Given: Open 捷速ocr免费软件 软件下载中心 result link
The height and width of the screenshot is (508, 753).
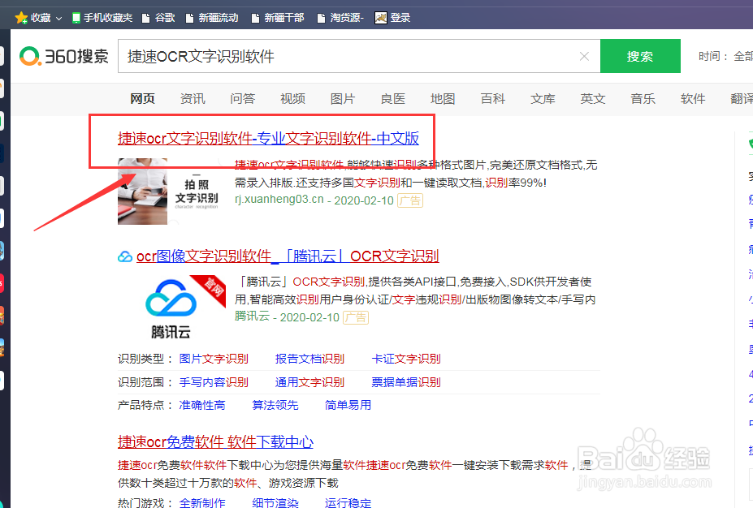Looking at the screenshot, I should click(x=215, y=441).
